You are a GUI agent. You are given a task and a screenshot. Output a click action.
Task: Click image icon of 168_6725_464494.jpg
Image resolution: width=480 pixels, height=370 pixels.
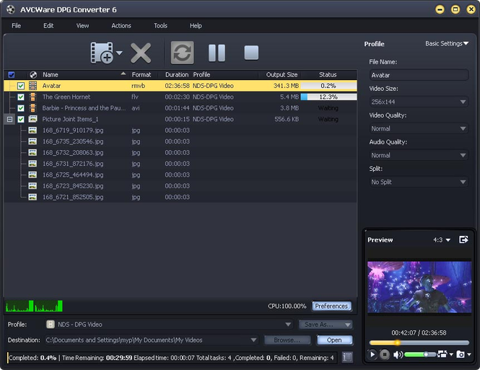32,175
